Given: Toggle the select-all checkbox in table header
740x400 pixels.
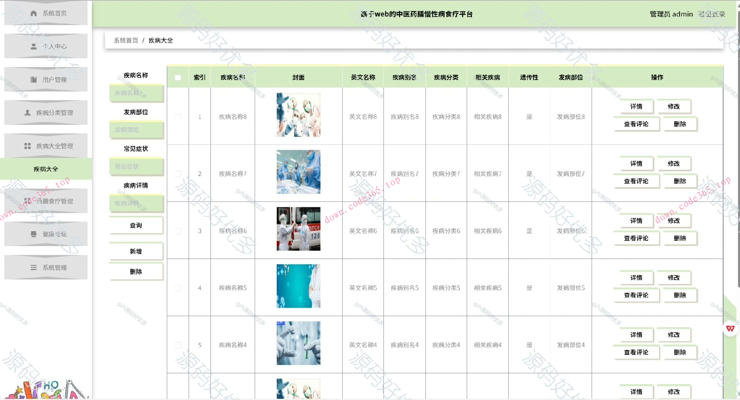Looking at the screenshot, I should (x=178, y=77).
